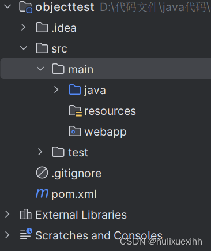Click the .idea folder icon
The width and height of the screenshot is (211, 251).
[x=42, y=27]
